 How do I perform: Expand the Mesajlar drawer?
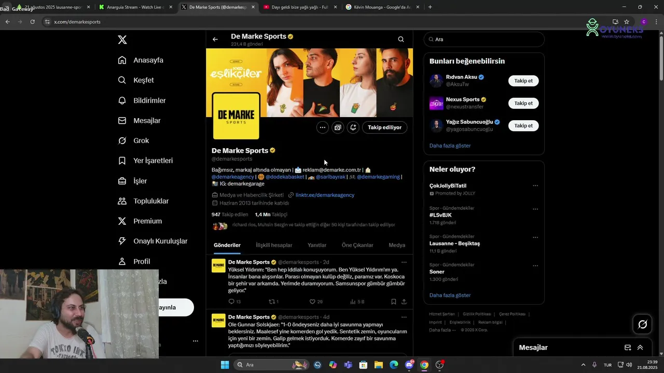tap(640, 348)
